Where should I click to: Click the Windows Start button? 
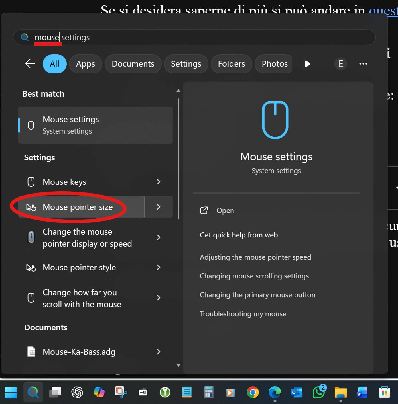pyautogui.click(x=11, y=393)
